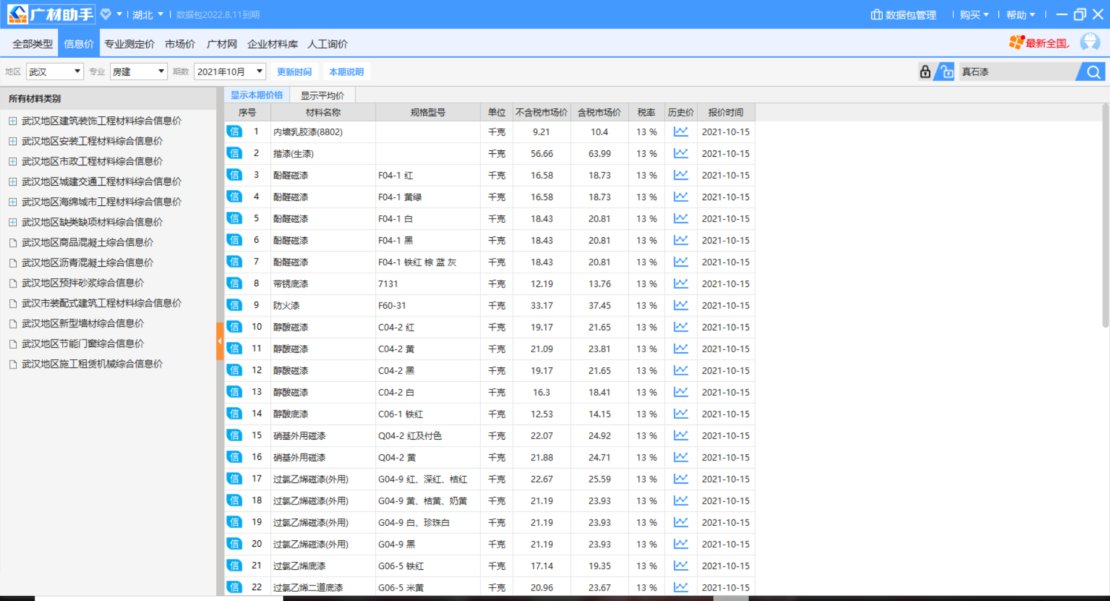Expand 武汉地区海绵城市工程材料综合信息价 node

click(x=13, y=202)
